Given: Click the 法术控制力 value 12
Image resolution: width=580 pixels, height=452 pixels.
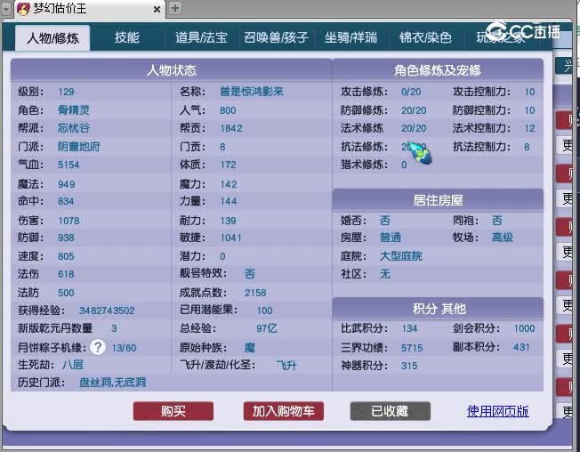Looking at the screenshot, I should 529,128.
